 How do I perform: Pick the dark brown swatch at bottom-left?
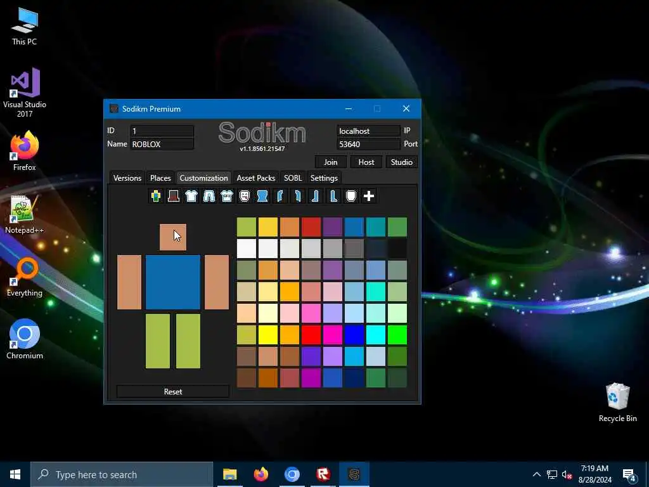point(247,378)
